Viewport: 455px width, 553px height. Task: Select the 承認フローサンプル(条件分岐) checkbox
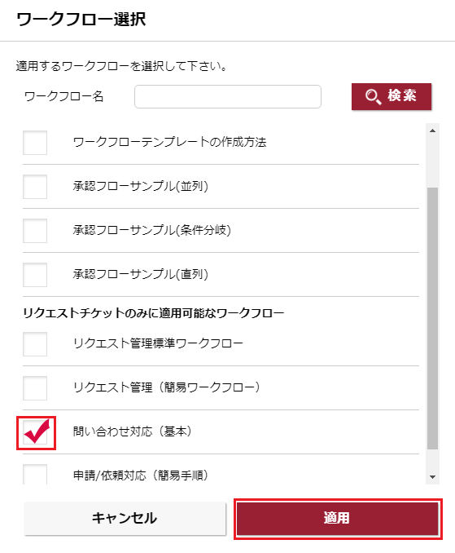point(35,231)
